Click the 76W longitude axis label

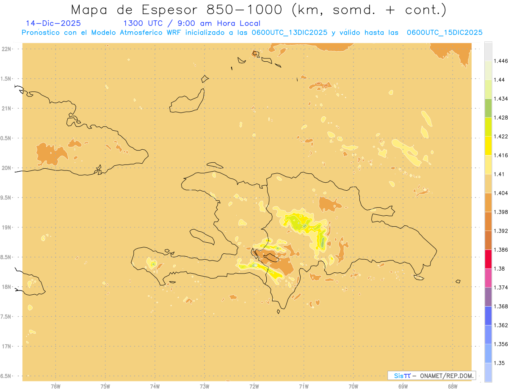click(55, 386)
